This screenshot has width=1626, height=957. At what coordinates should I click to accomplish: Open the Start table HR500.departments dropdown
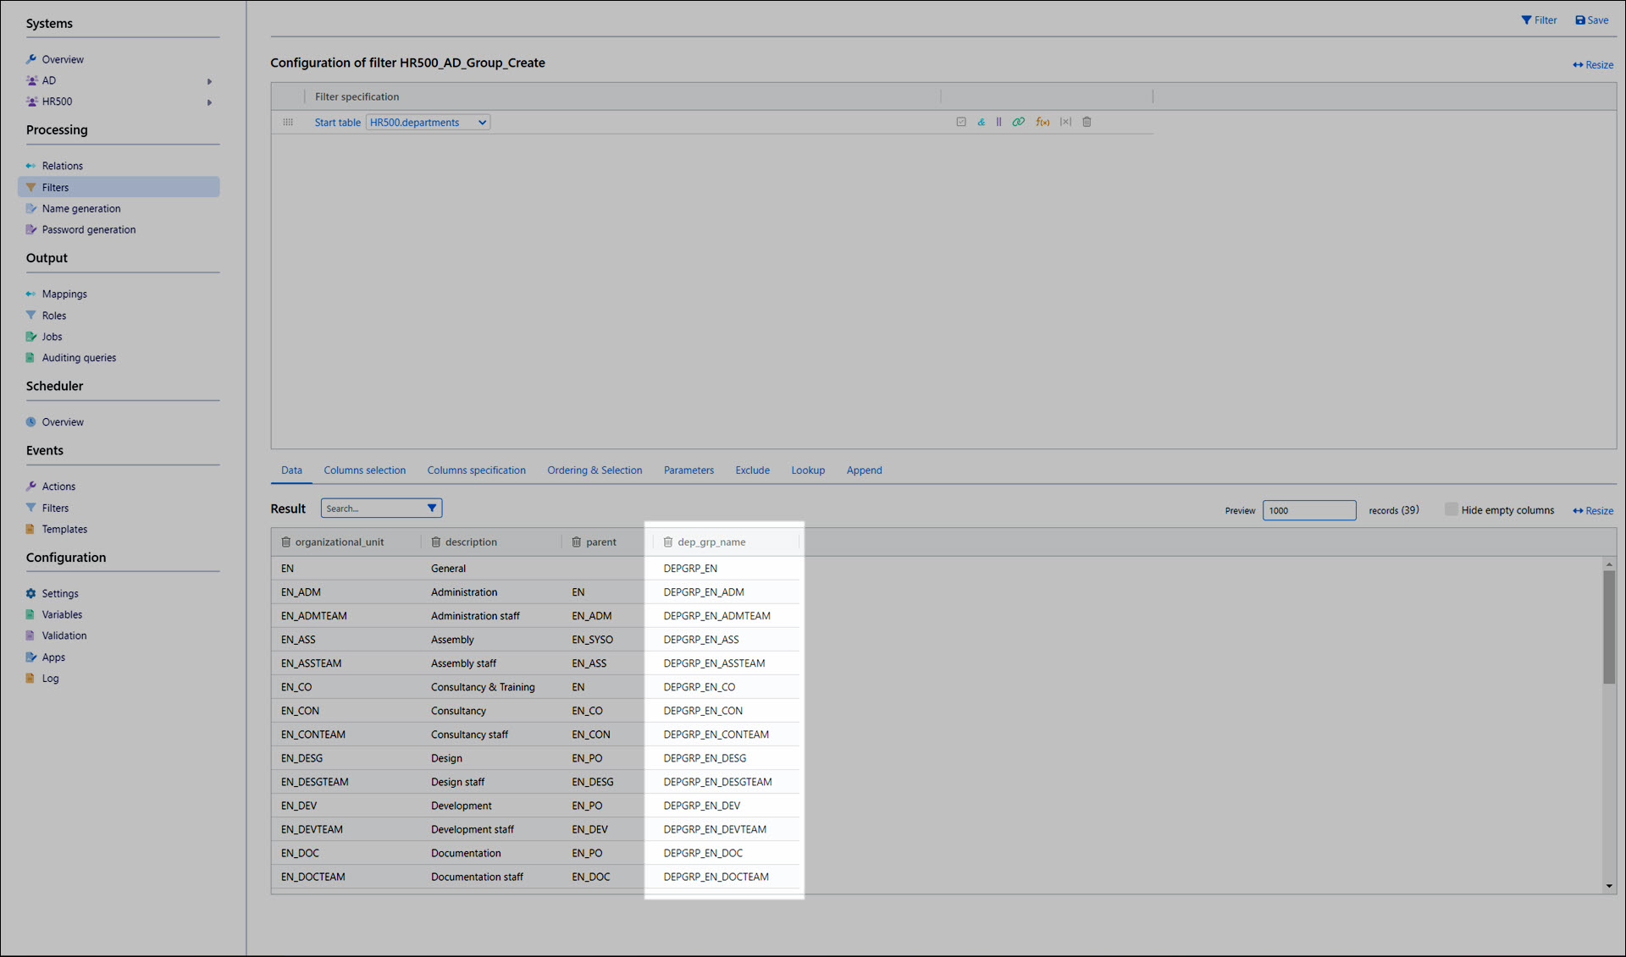click(428, 123)
